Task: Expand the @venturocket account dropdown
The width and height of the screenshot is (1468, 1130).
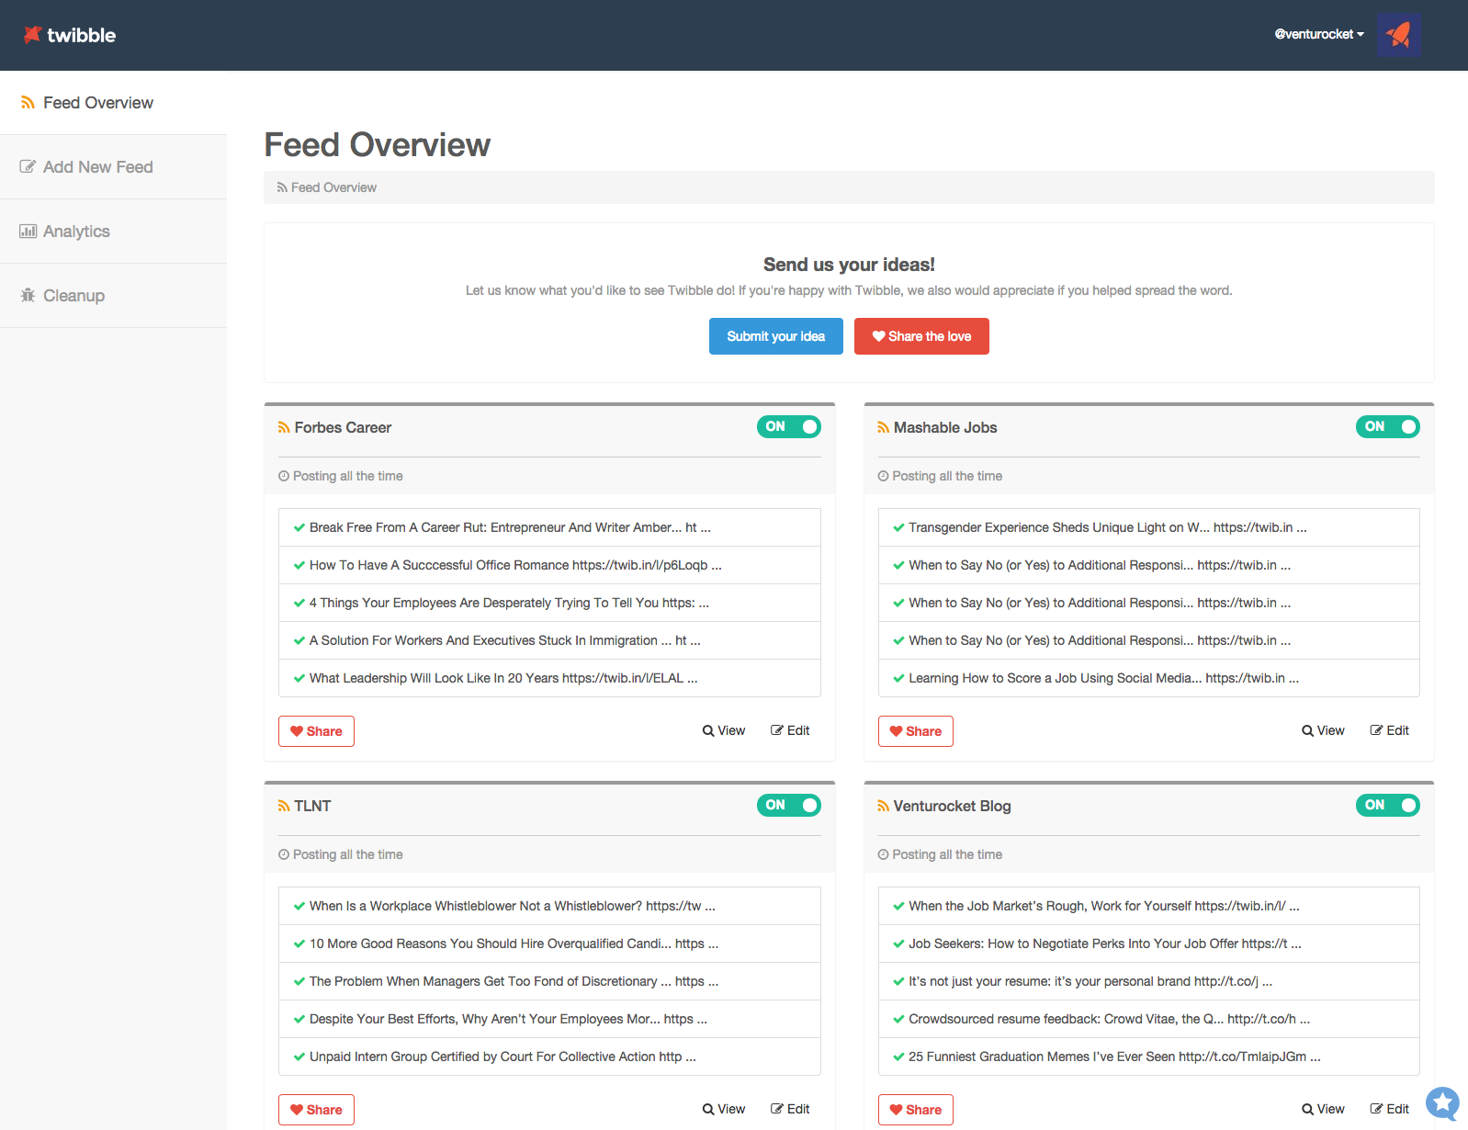Action: click(x=1318, y=34)
